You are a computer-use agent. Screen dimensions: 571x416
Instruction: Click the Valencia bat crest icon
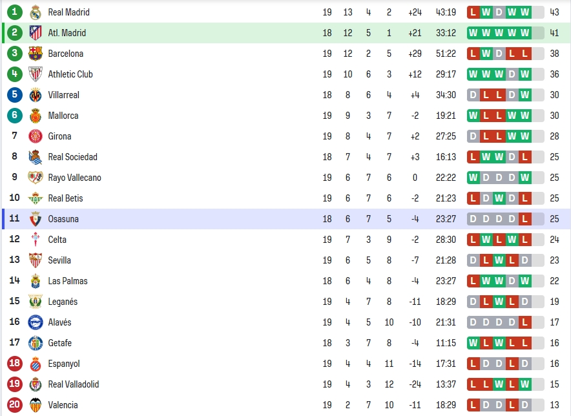click(x=36, y=405)
